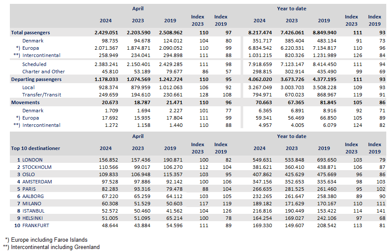Select the "Local" departing passengers label
The image size is (391, 252).
(29, 87)
